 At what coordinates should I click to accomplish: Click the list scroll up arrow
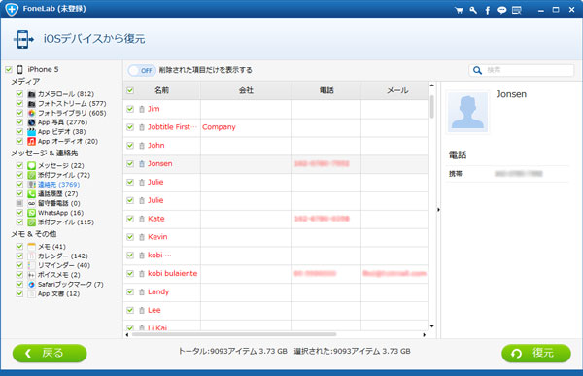pyautogui.click(x=432, y=85)
